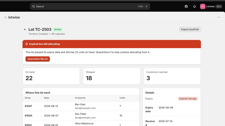Screen dimensions: 225x126
Task: Click the Customer column header
Action: pyautogui.click(x=80, y=98)
